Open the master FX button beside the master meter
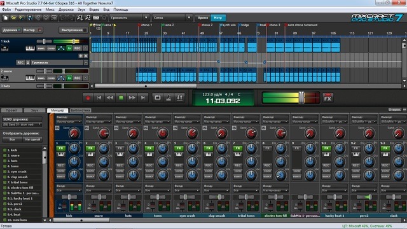The image size is (407, 229). point(328,98)
